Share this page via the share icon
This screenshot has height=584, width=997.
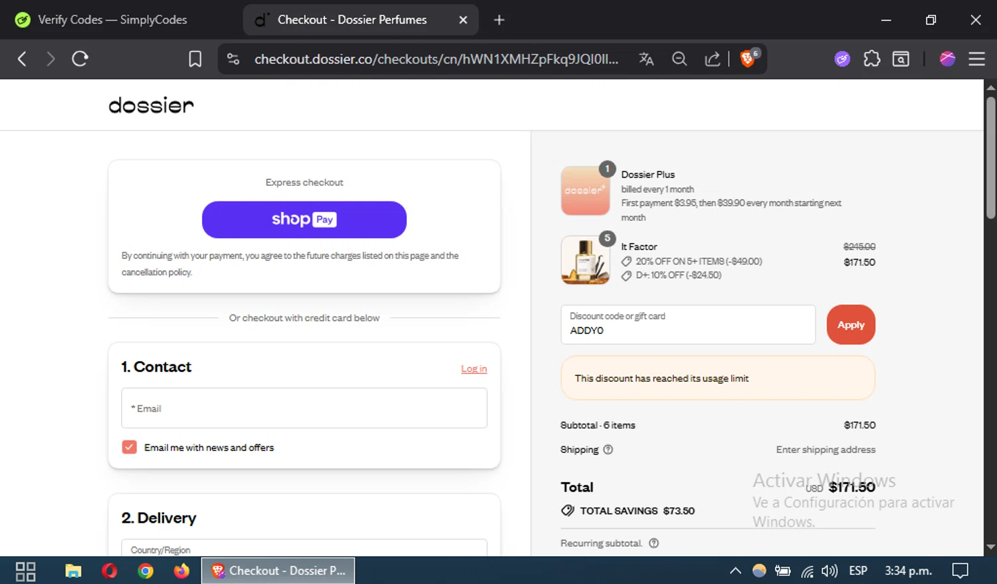pyautogui.click(x=713, y=59)
